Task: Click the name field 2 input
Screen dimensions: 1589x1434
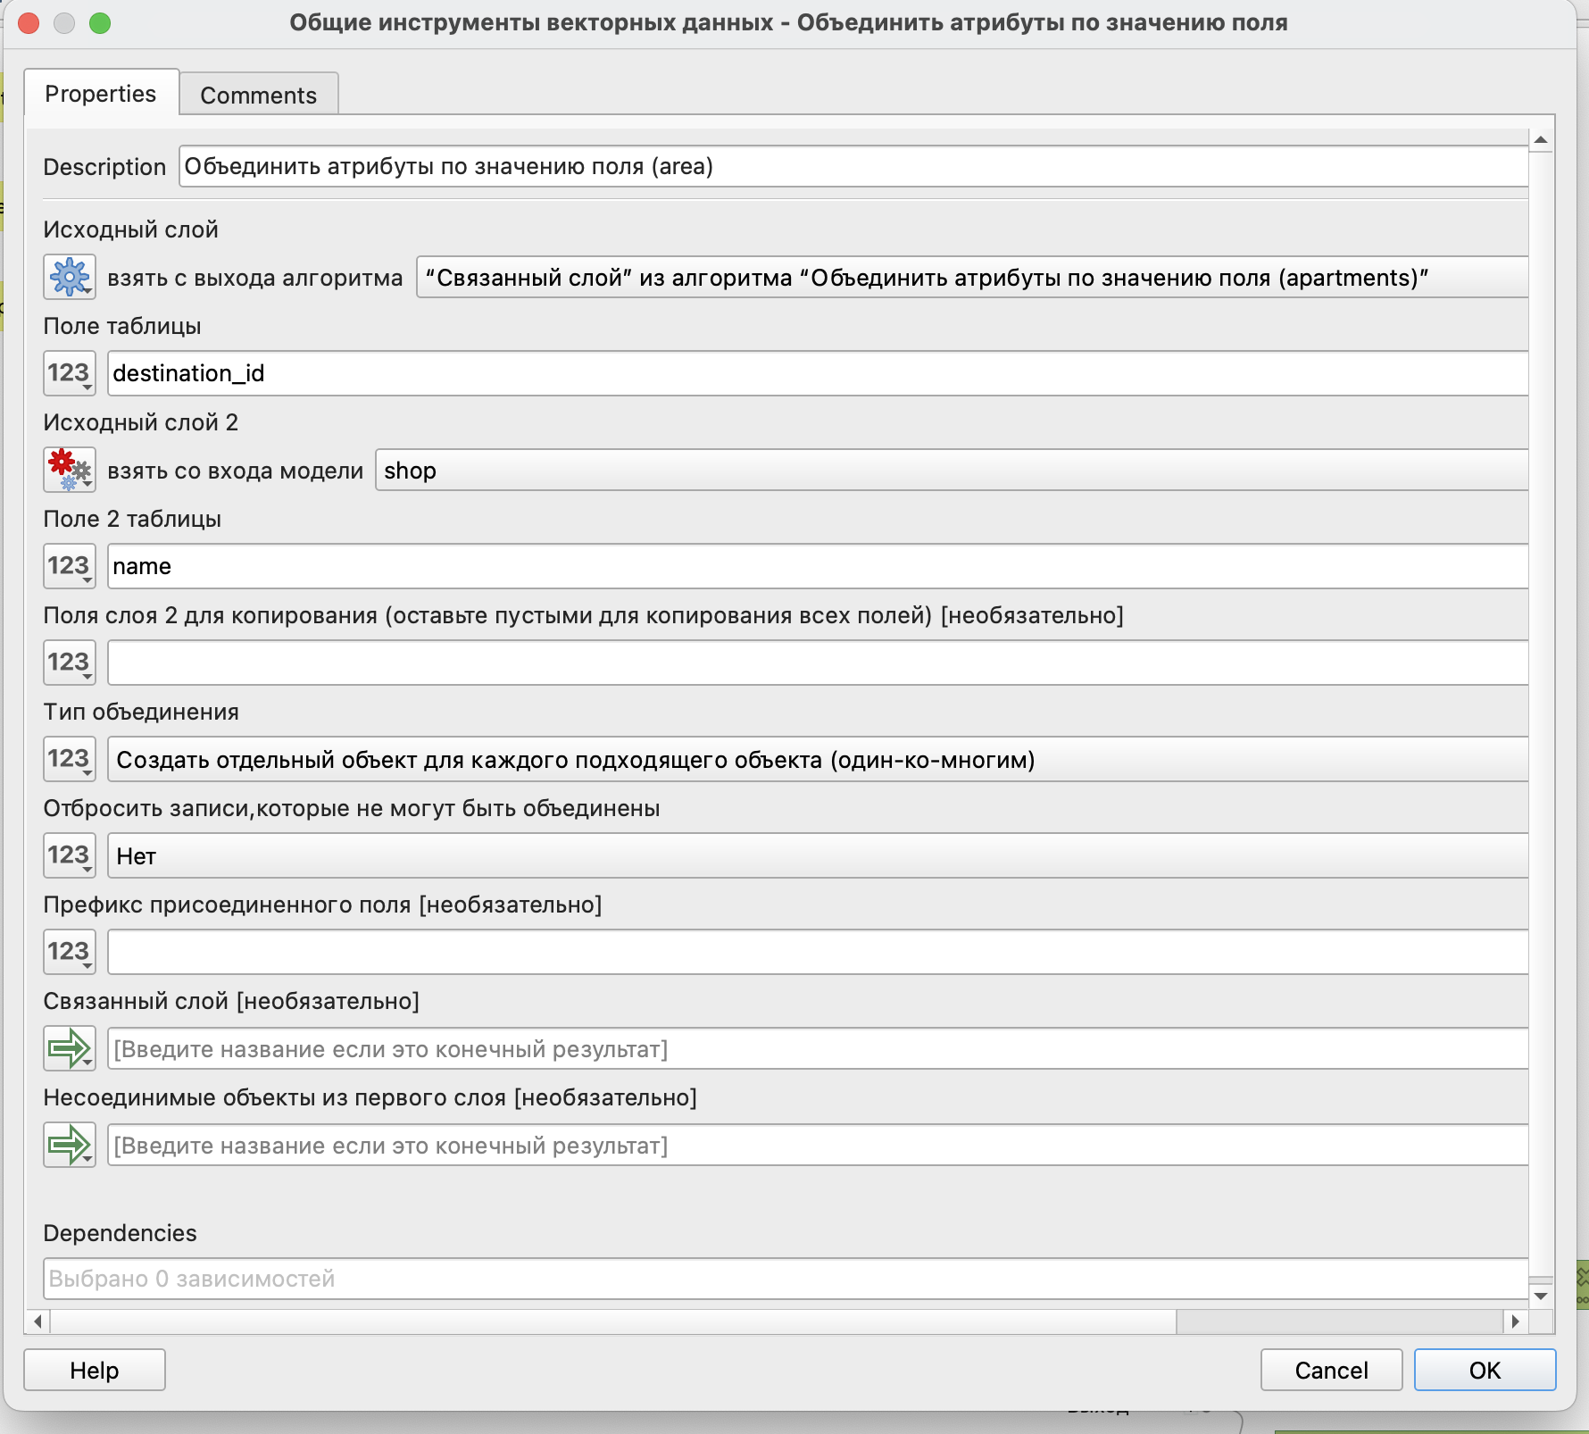Action: (x=818, y=566)
